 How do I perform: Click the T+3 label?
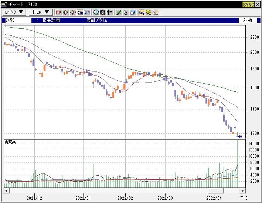pos(244,198)
